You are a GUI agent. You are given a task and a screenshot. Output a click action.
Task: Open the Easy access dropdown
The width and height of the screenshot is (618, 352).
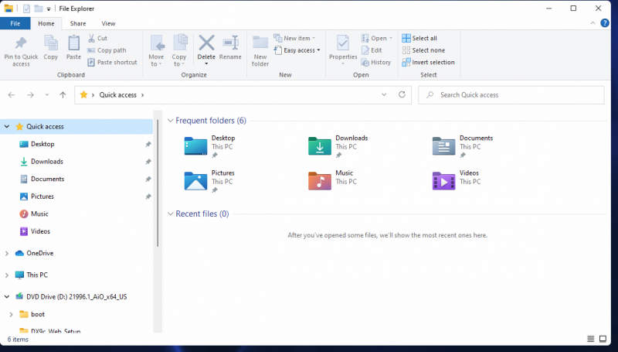301,50
